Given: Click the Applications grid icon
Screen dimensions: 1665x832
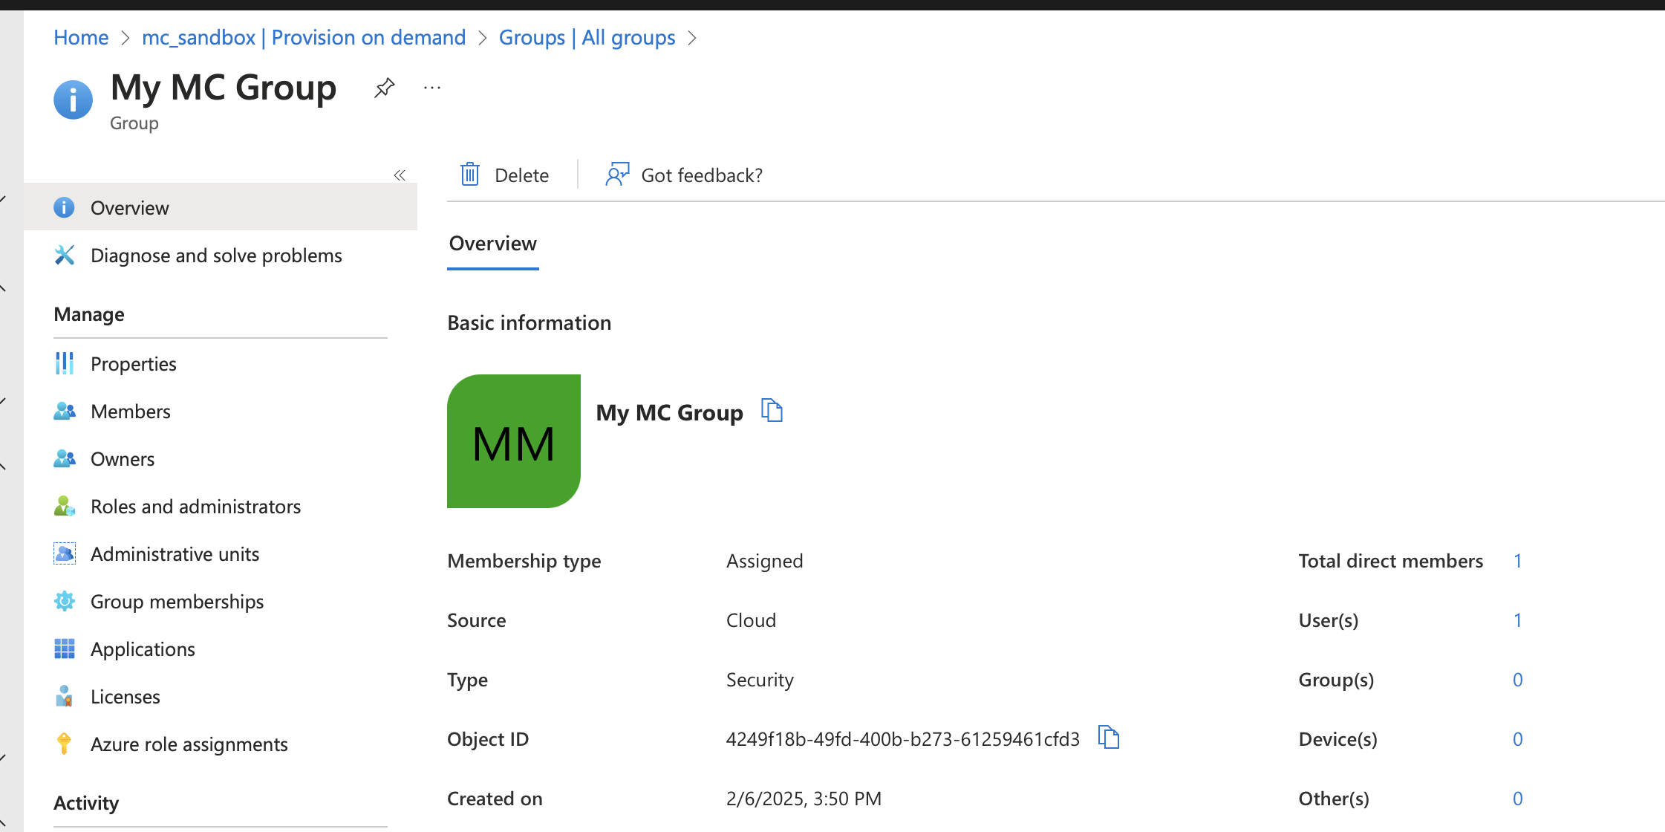Looking at the screenshot, I should [65, 649].
